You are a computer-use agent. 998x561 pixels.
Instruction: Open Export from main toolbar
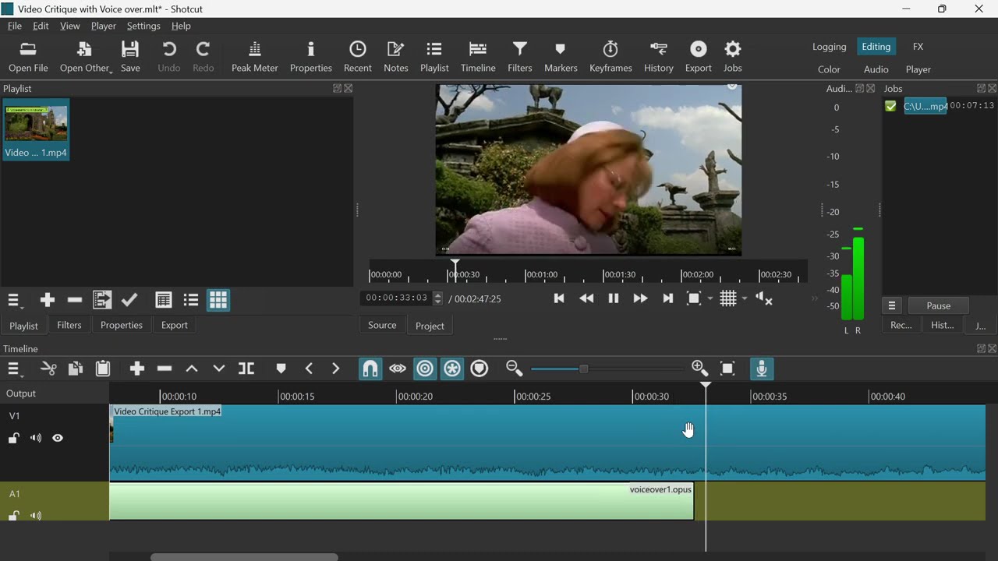pyautogui.click(x=698, y=57)
